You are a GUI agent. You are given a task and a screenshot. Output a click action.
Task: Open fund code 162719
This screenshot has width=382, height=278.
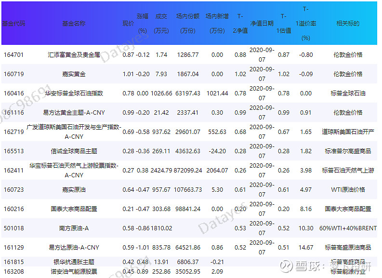(x=13, y=132)
